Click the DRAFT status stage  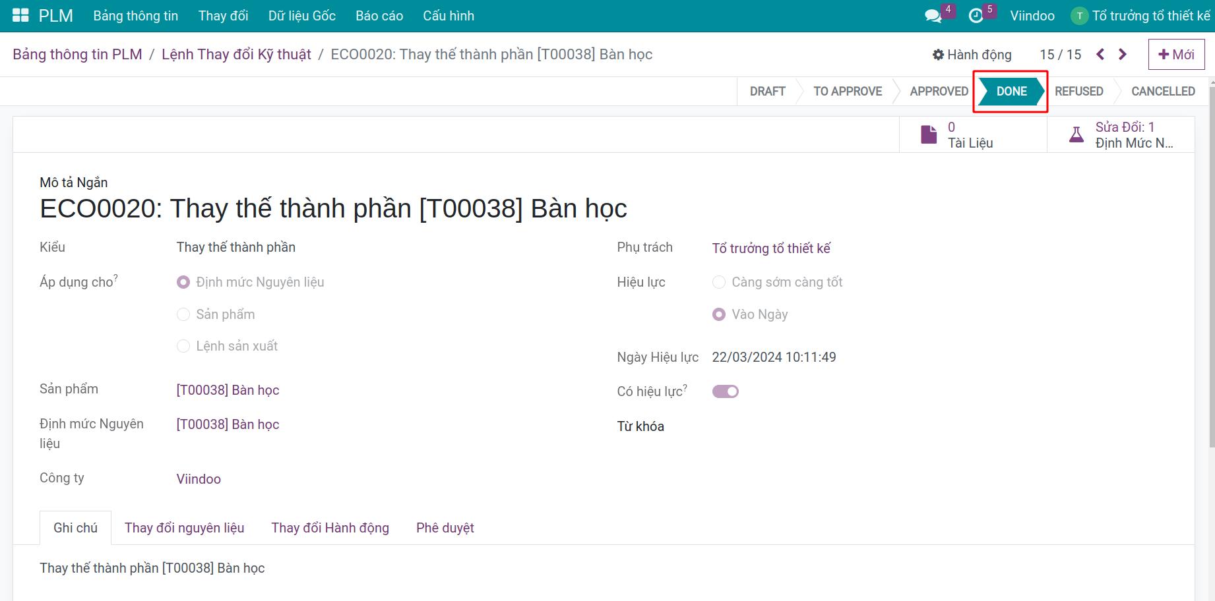pyautogui.click(x=768, y=92)
